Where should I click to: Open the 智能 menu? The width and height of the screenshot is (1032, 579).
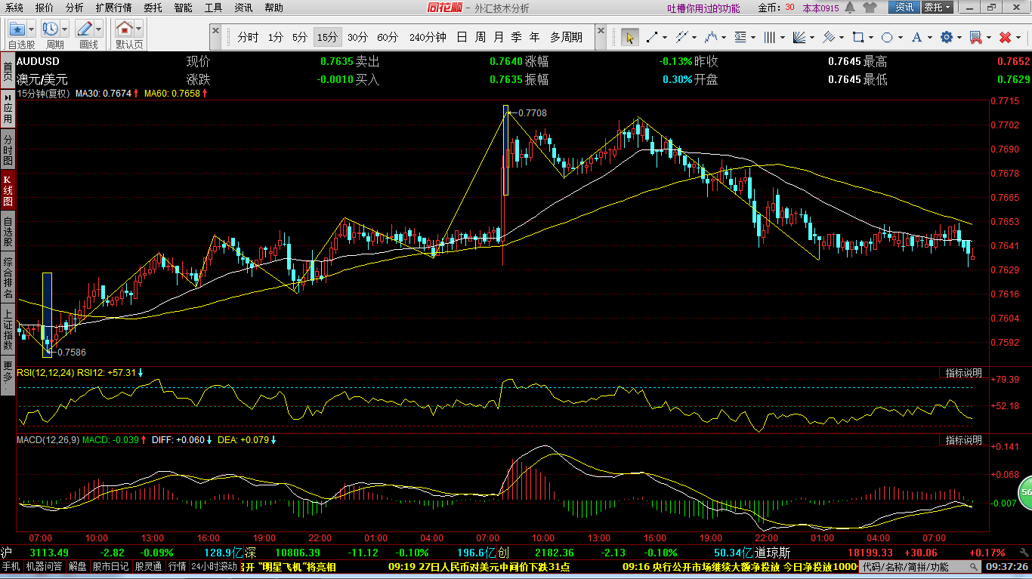[183, 8]
